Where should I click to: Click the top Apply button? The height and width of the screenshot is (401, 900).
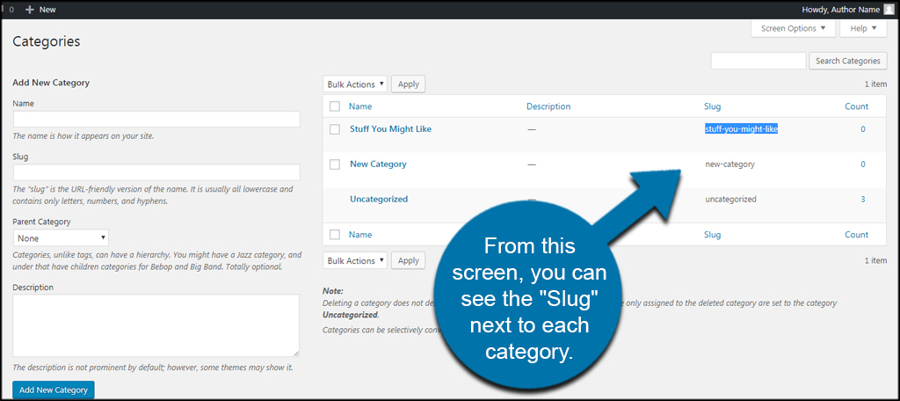coord(408,84)
